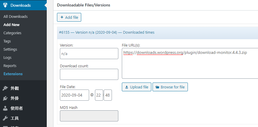Click the folder icon in Browse for file
The image size is (258, 127).
pyautogui.click(x=157, y=87)
